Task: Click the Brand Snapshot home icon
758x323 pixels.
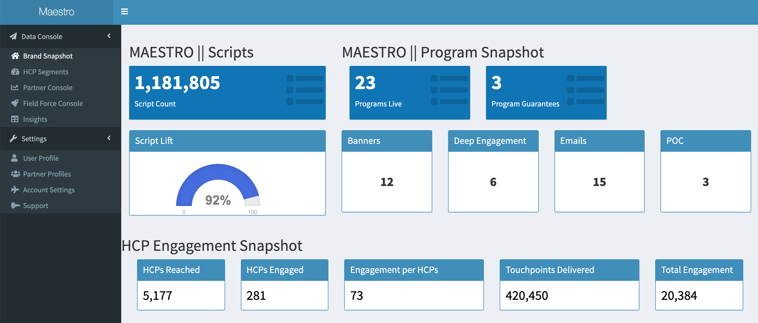Action: click(x=15, y=56)
